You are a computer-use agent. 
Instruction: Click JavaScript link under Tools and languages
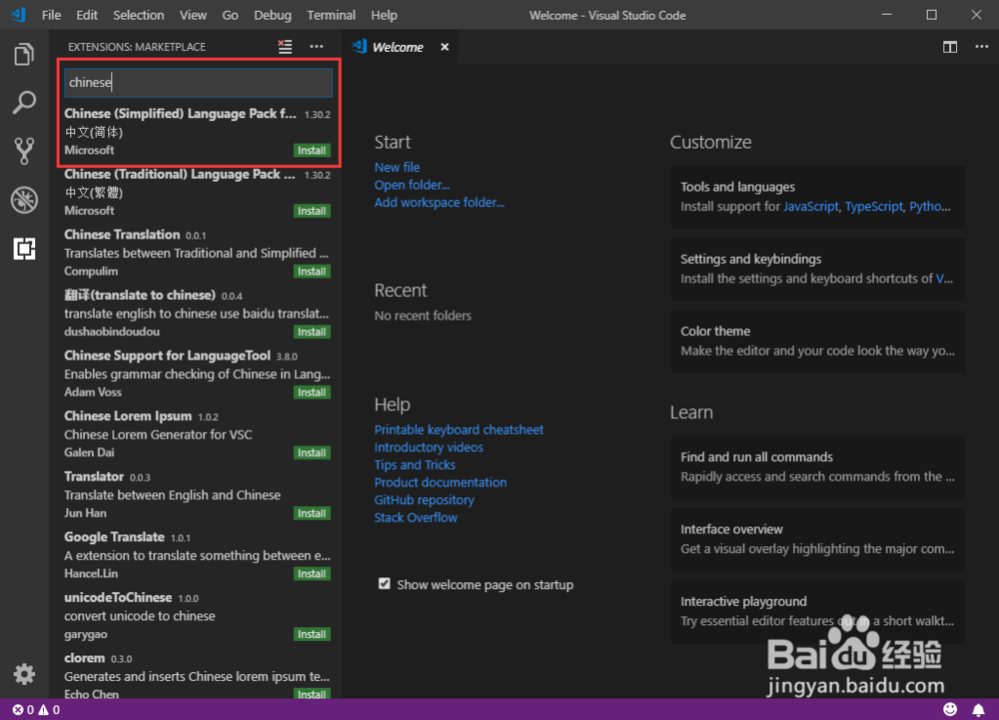pyautogui.click(x=810, y=207)
